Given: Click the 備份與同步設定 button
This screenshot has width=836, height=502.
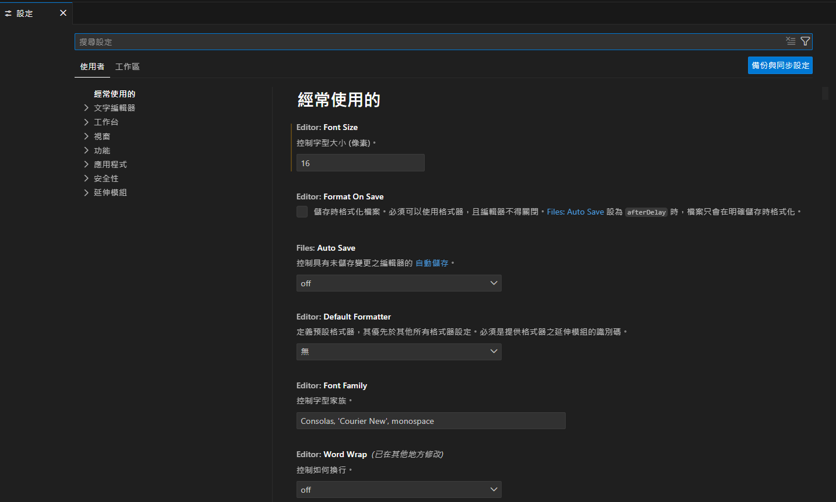Looking at the screenshot, I should point(779,65).
